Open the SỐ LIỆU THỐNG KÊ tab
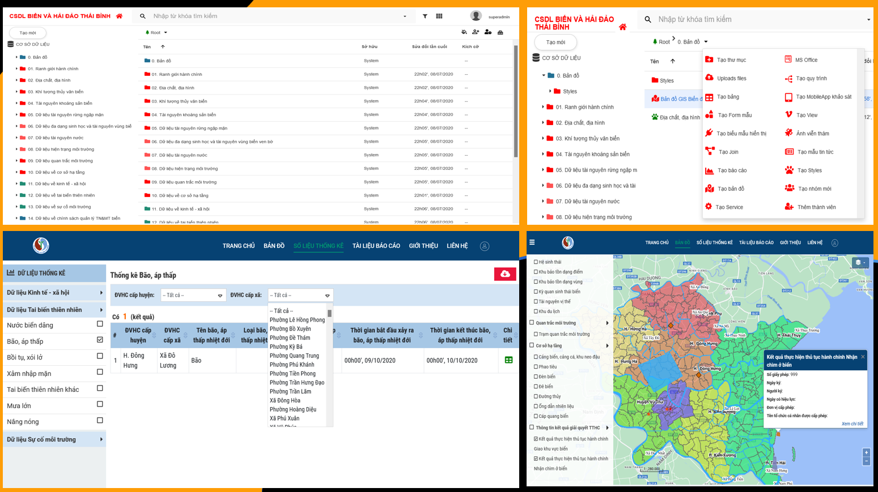This screenshot has width=878, height=492. pyautogui.click(x=318, y=246)
